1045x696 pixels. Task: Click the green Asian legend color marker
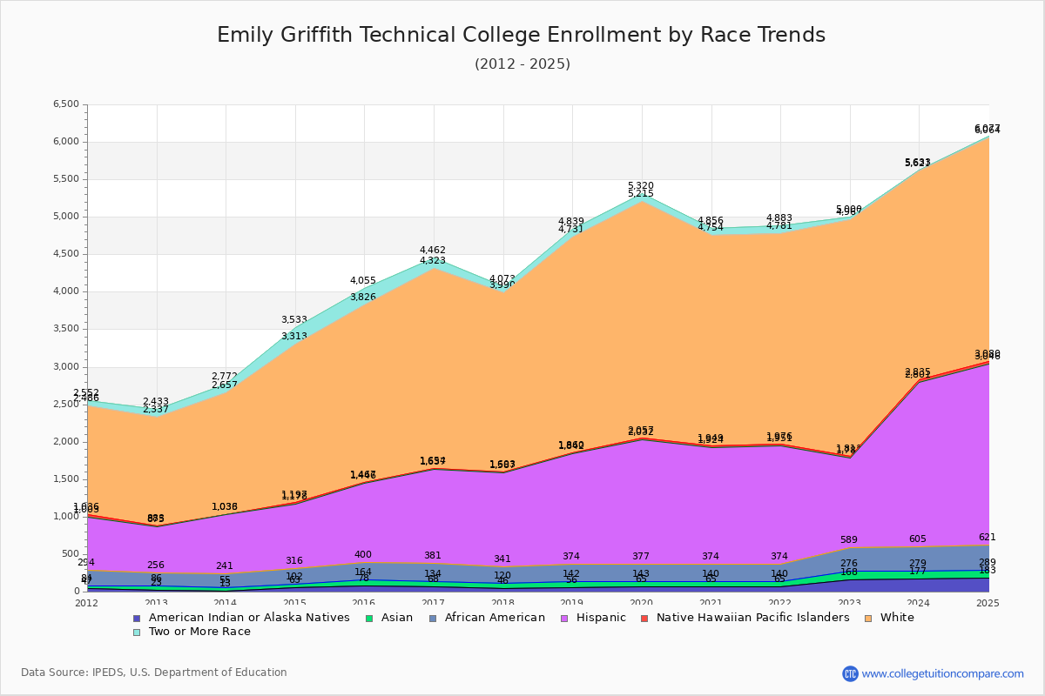click(368, 618)
